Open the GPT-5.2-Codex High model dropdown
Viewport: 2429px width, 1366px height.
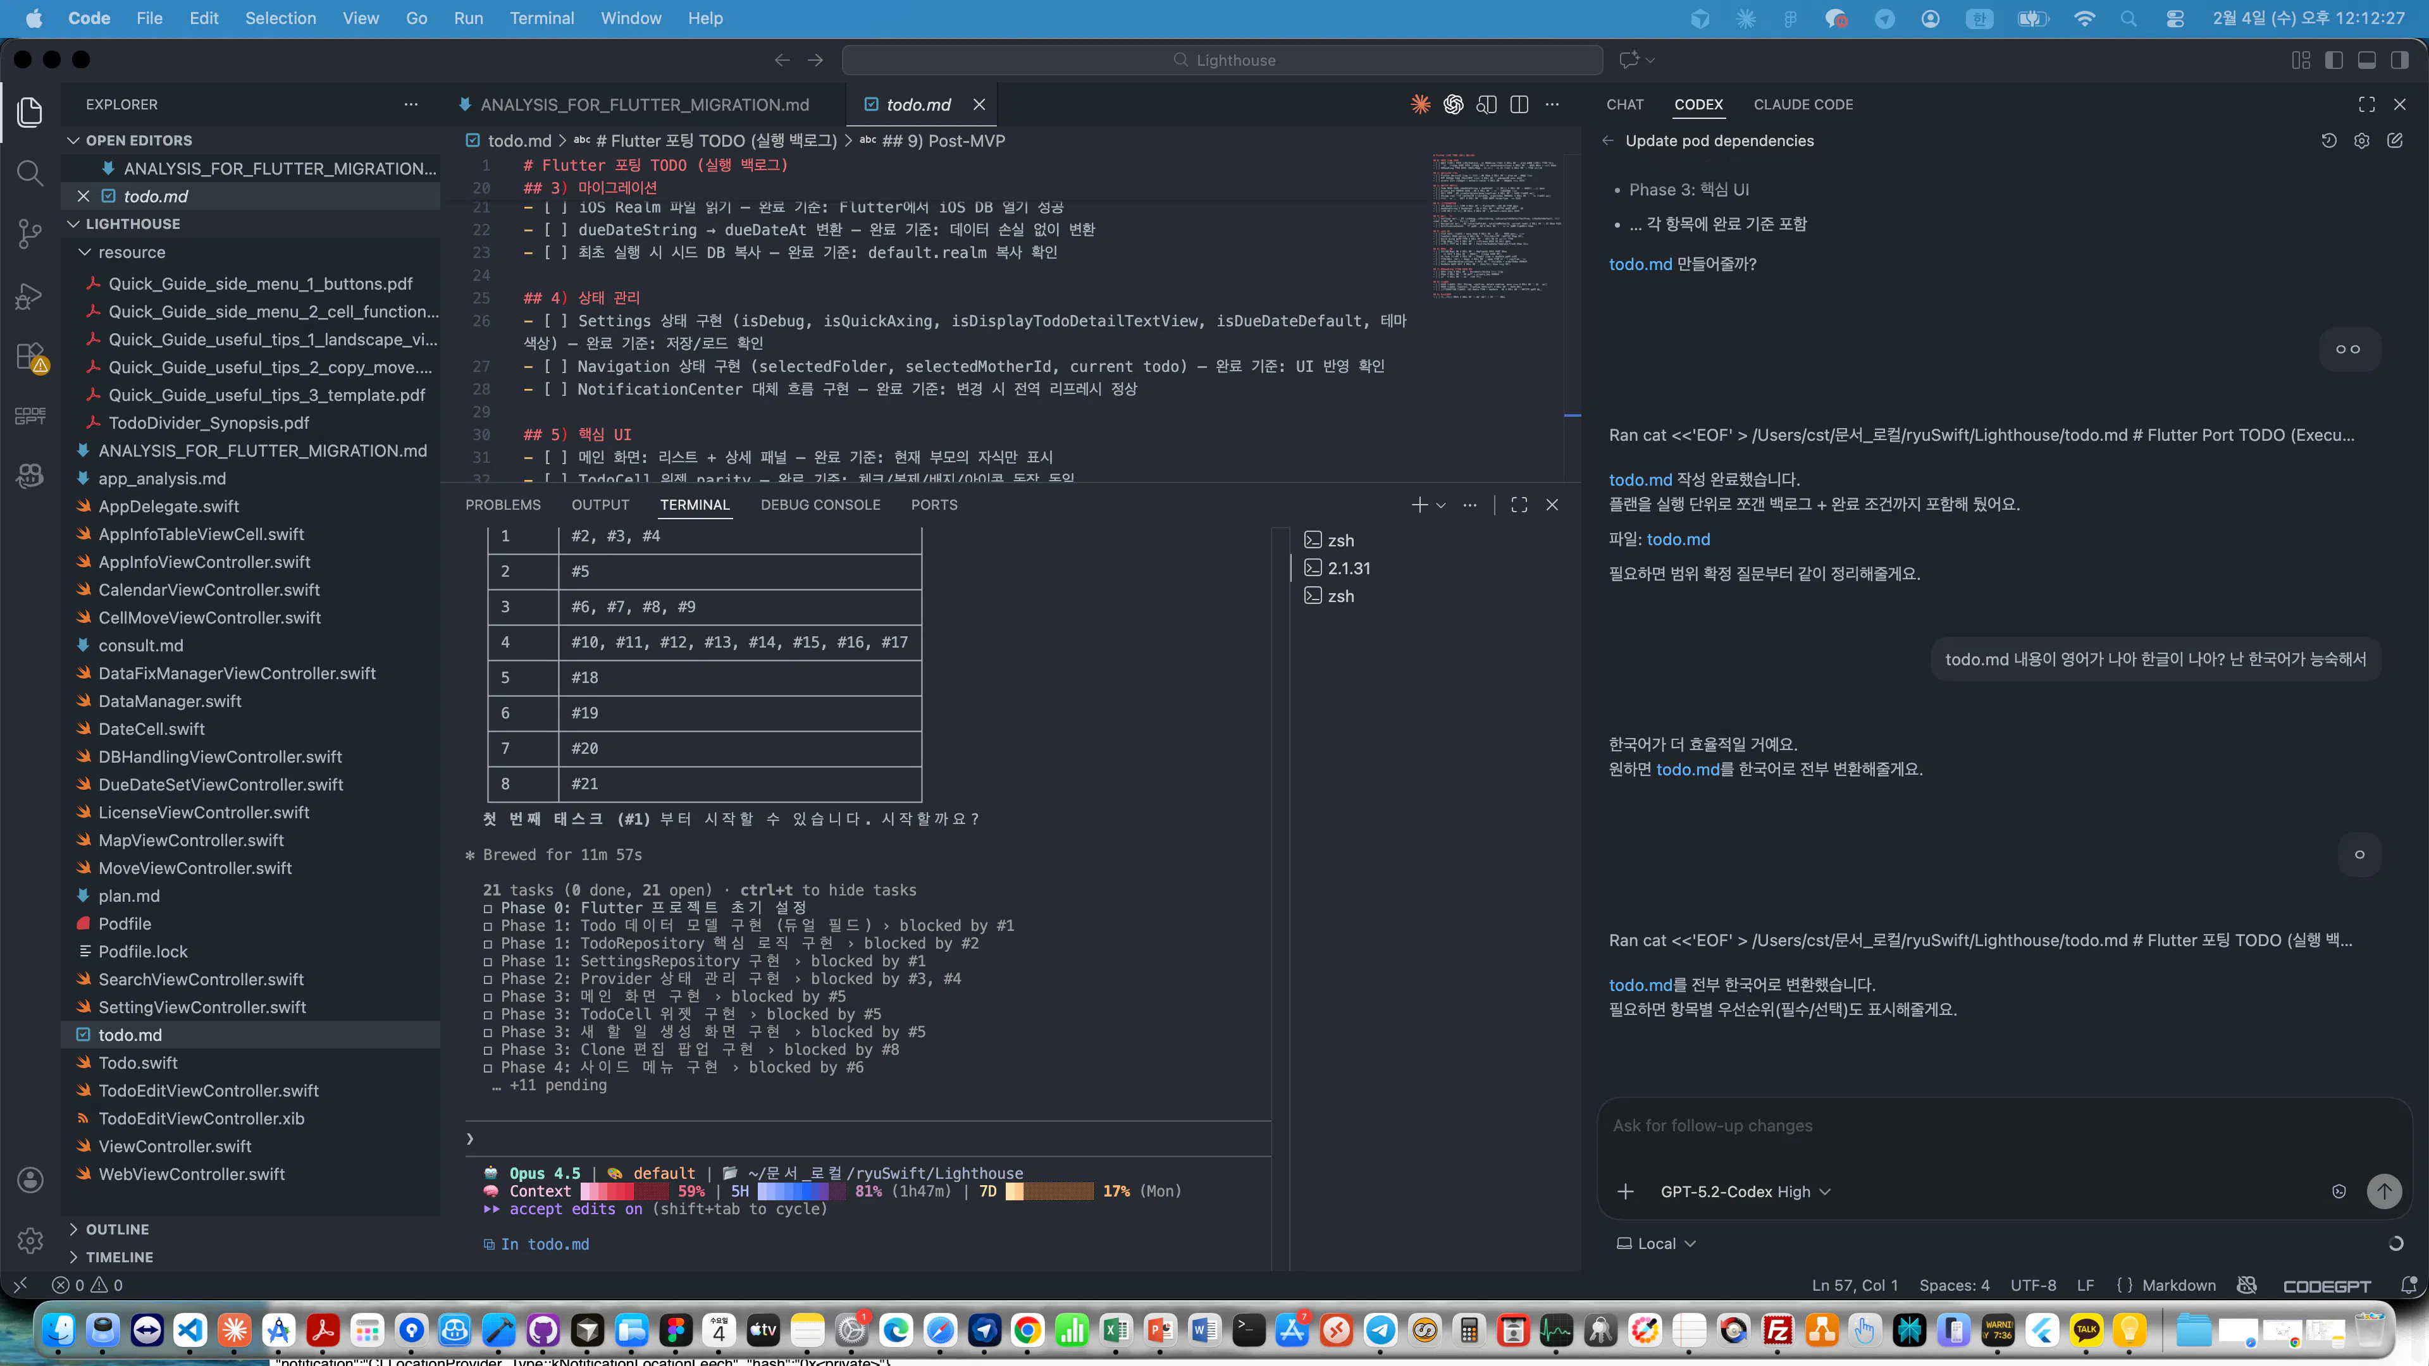(1745, 1191)
